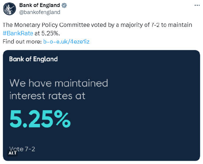Click the Bank of England heading inside image
Image resolution: width=203 pixels, height=164 pixels.
coord(33,59)
